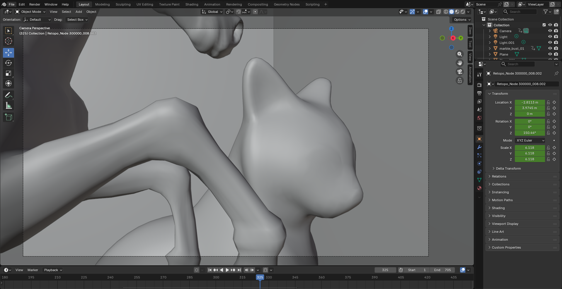Toggle Collection exclude checkbox in outliner
Image resolution: width=562 pixels, height=289 pixels.
tap(544, 25)
